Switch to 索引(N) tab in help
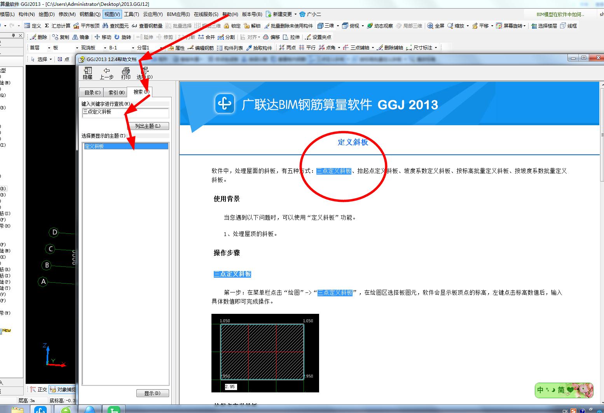Image resolution: width=604 pixels, height=413 pixels. tap(116, 93)
